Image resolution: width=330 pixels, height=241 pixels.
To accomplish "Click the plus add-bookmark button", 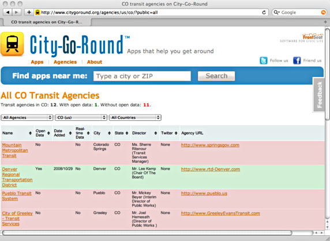I will [29, 13].
